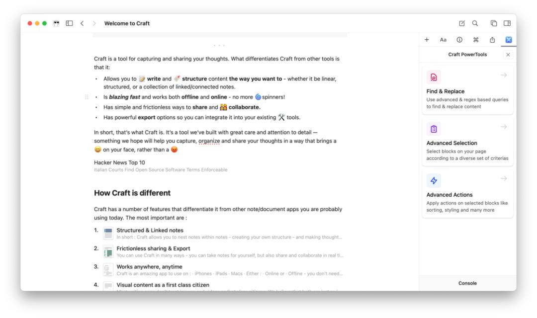Open the document info icon
Image resolution: width=537 pixels, height=318 pixels.
tap(459, 40)
